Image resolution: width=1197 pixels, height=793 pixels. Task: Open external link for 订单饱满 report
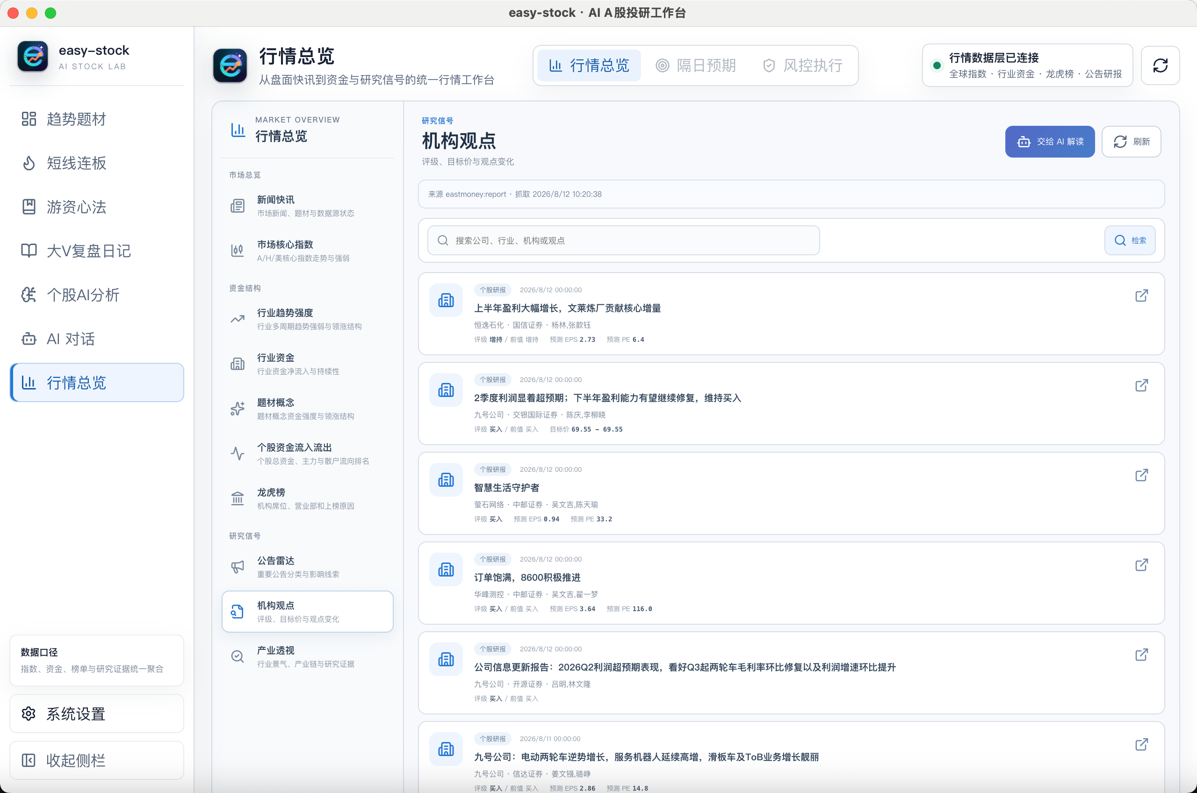[1141, 565]
